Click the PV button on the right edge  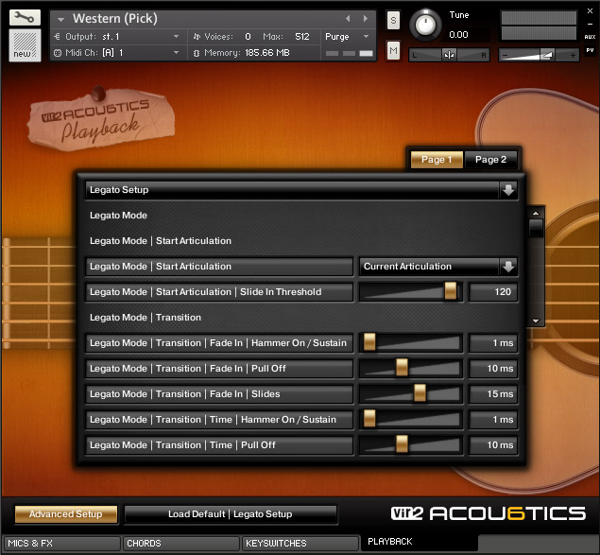coord(590,50)
